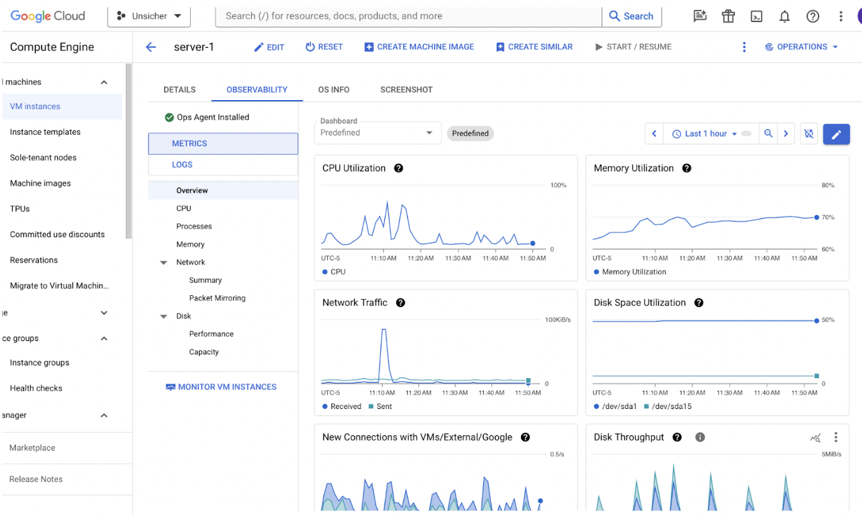This screenshot has width=862, height=521.
Task: Open the Unsicher project selector
Action: click(150, 16)
